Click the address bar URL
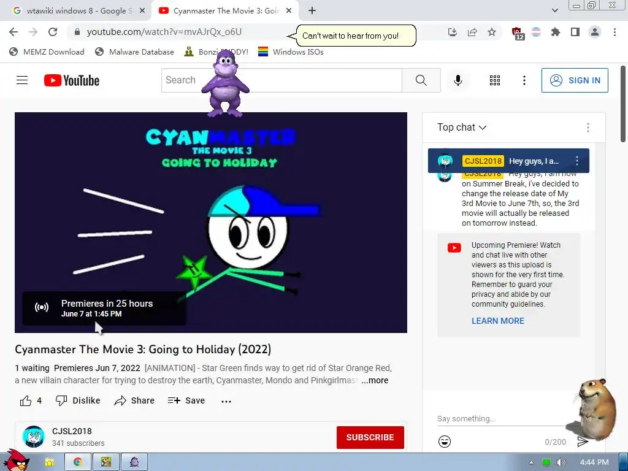The width and height of the screenshot is (628, 471). [164, 32]
